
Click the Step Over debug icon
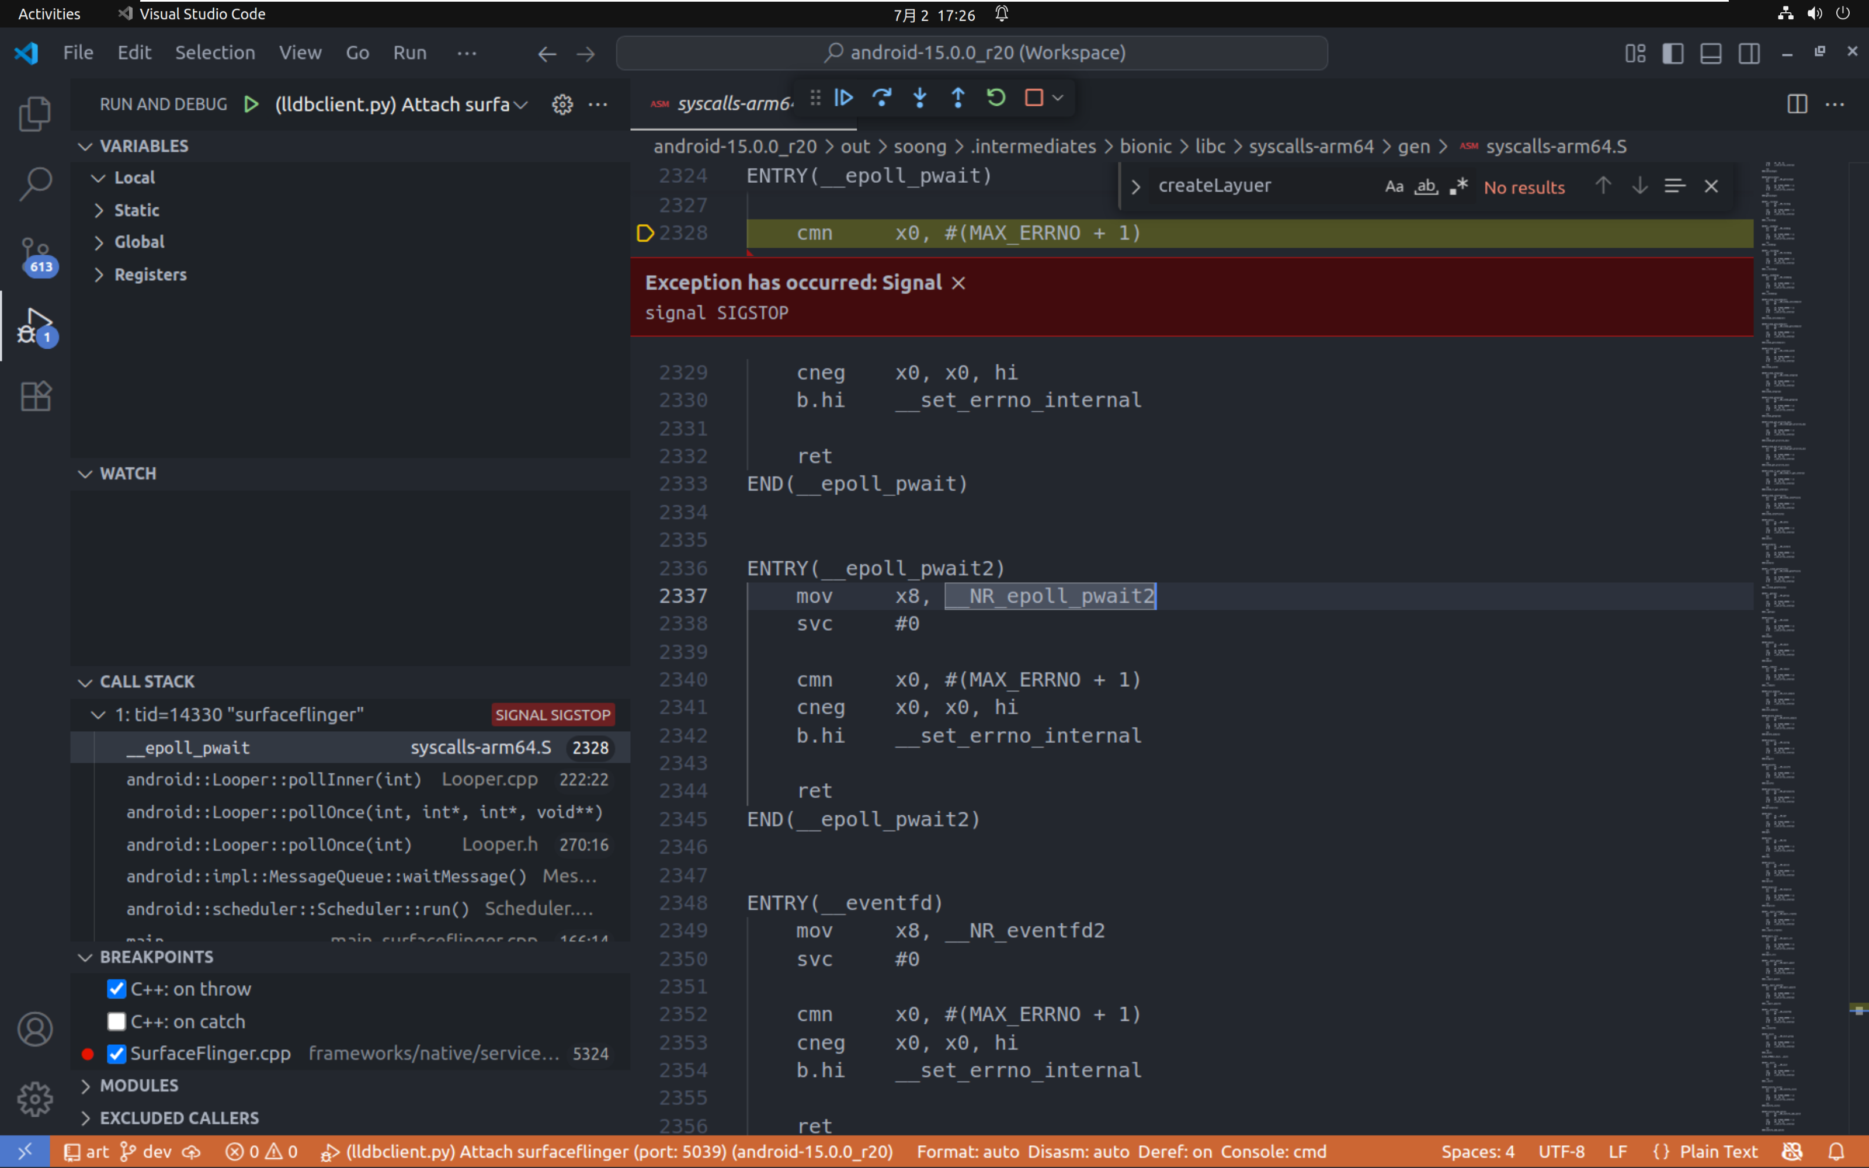tap(881, 98)
